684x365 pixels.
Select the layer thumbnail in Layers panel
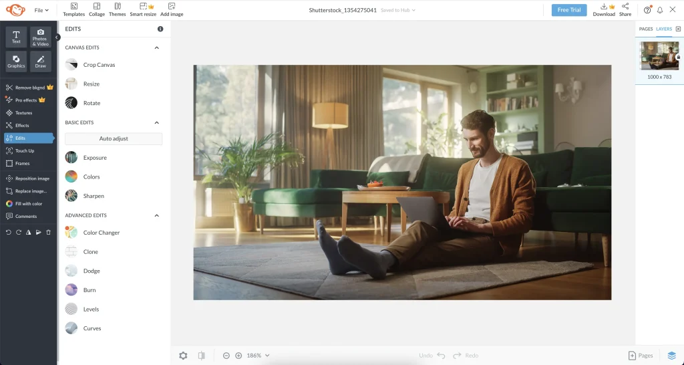click(x=659, y=55)
